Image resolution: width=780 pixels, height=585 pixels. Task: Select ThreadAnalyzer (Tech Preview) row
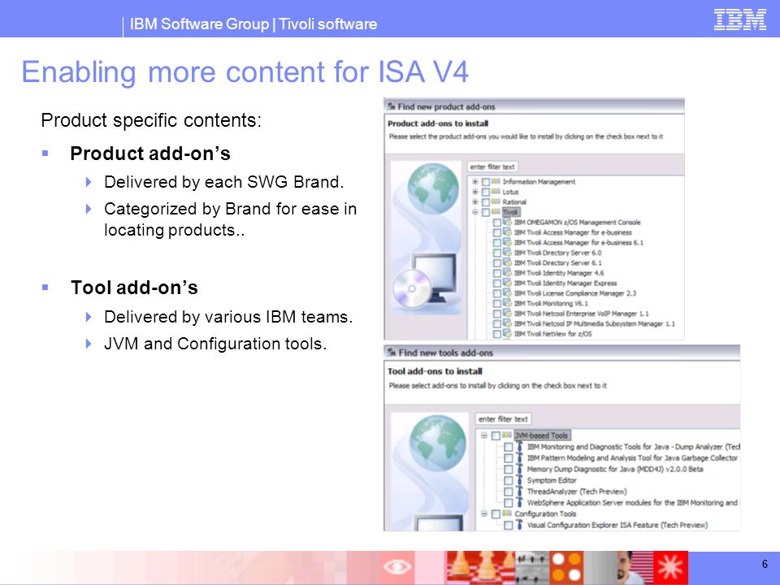tap(577, 492)
